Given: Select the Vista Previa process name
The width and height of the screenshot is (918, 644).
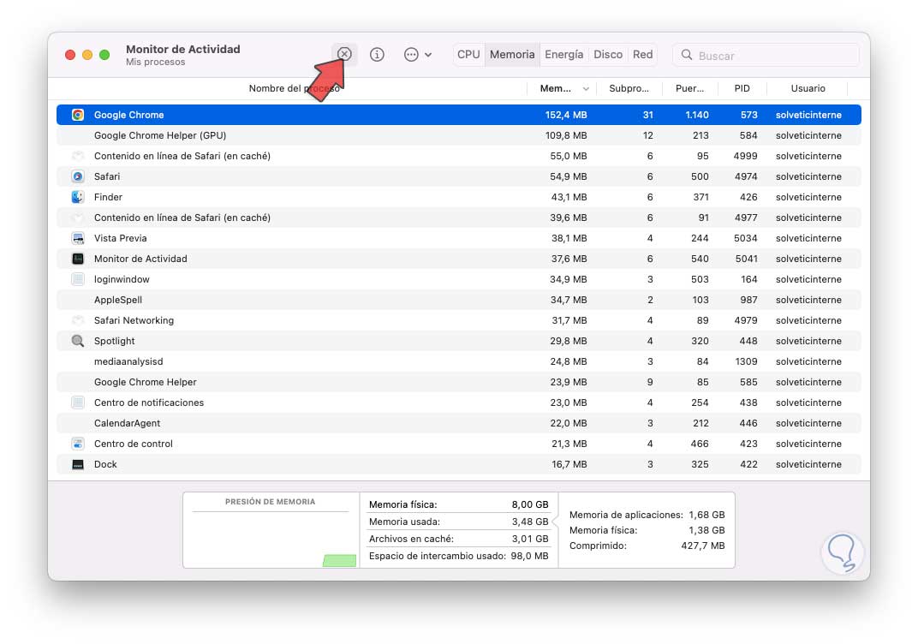Looking at the screenshot, I should (x=120, y=238).
